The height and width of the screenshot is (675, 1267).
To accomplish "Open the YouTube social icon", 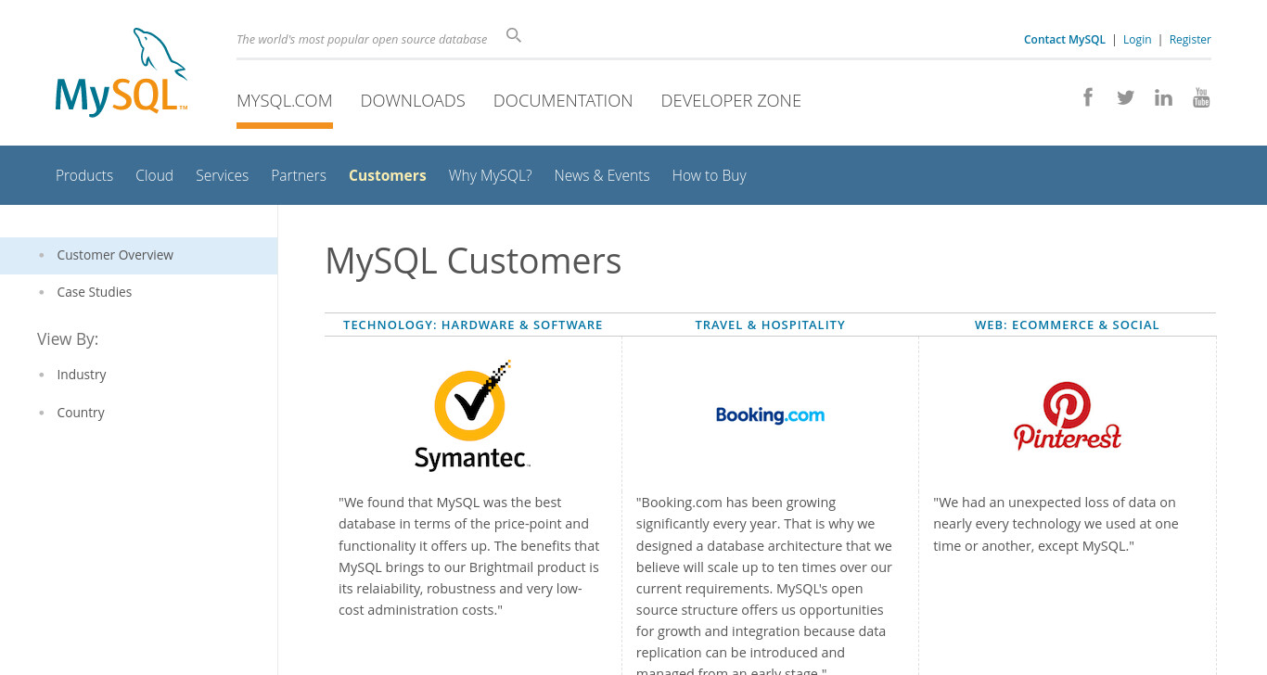I will 1201,97.
